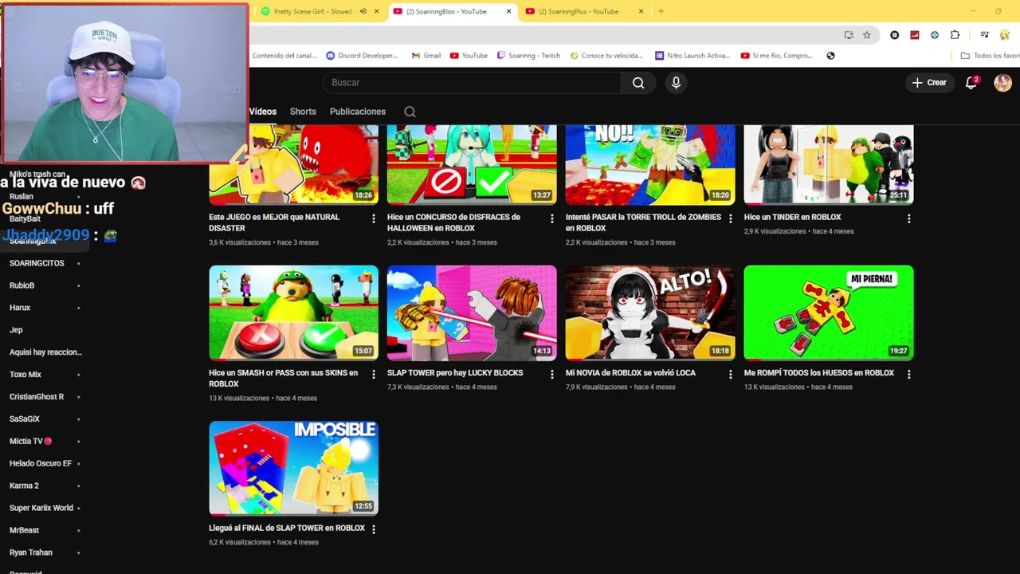Viewport: 1020px width, 574px height.
Task: Open options for SLAP TOWER LUCKY BLOCKS video
Action: 552,374
